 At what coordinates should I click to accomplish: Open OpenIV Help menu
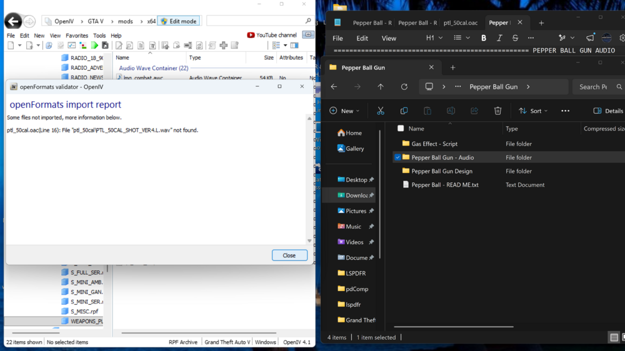(x=116, y=36)
